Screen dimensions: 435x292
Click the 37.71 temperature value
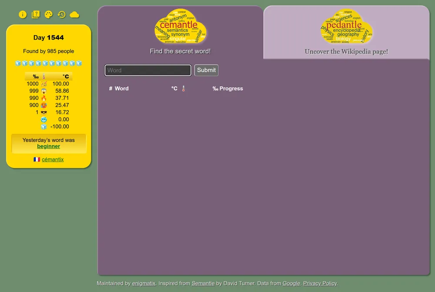tap(62, 98)
